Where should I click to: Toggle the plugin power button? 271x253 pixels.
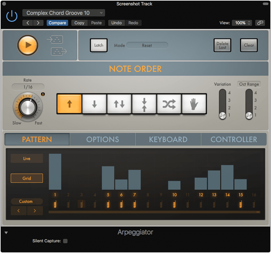coord(11,16)
